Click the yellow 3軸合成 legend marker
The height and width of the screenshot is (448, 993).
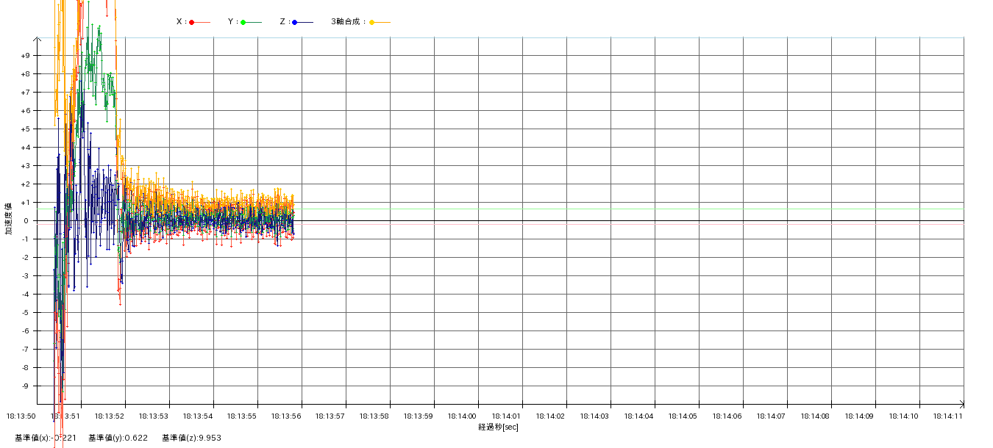(372, 23)
